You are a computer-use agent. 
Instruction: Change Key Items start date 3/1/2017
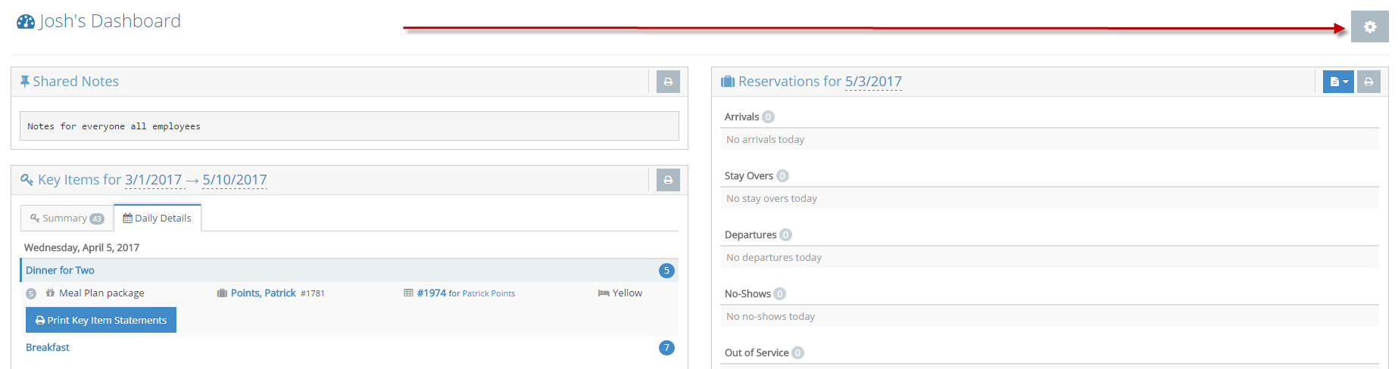[153, 180]
